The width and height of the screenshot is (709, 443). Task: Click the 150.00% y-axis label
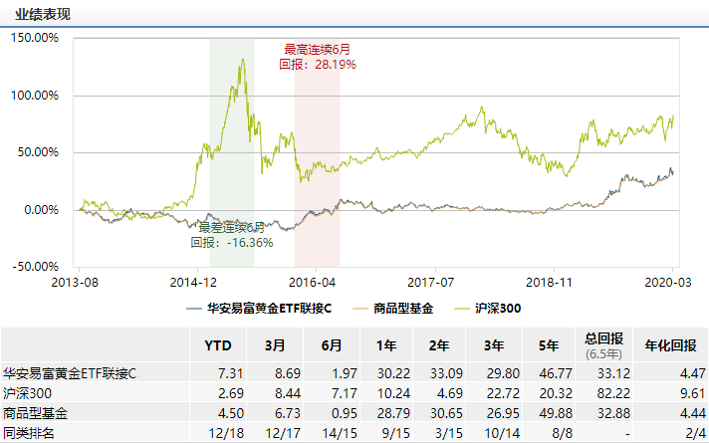(35, 38)
